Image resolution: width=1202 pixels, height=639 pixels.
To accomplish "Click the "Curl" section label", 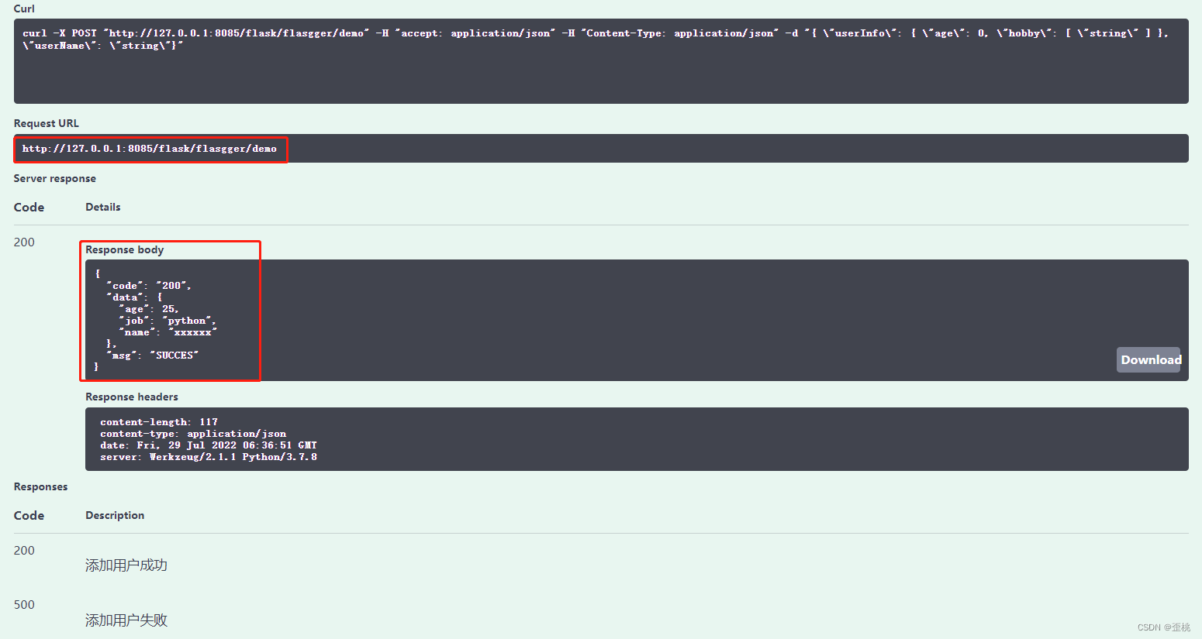I will pos(24,9).
